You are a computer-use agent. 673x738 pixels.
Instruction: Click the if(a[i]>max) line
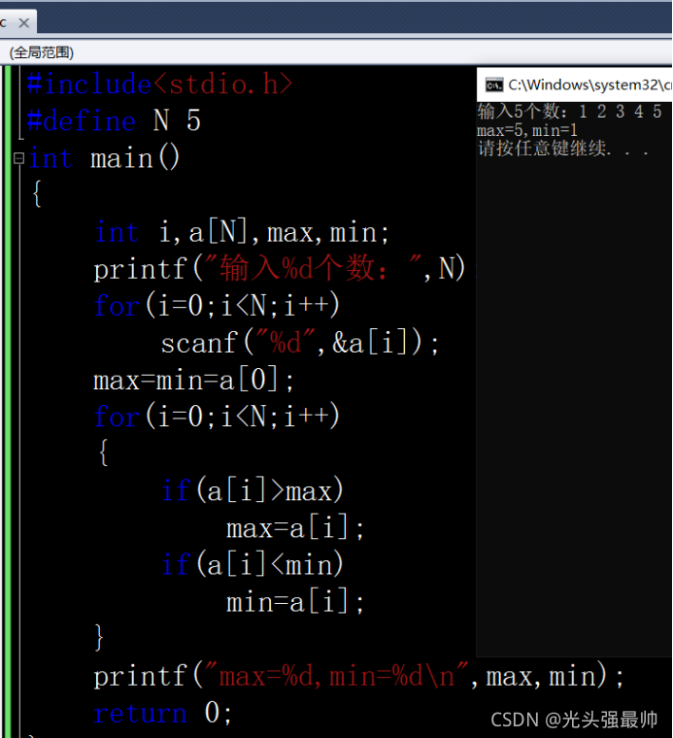point(252,491)
